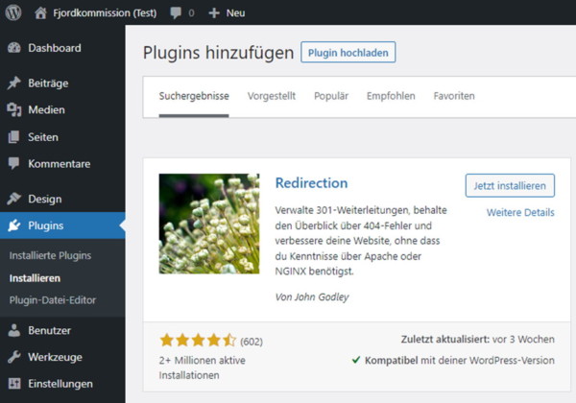The height and width of the screenshot is (403, 576).
Task: Click the Beiträge pushpin icon
Action: pos(14,83)
